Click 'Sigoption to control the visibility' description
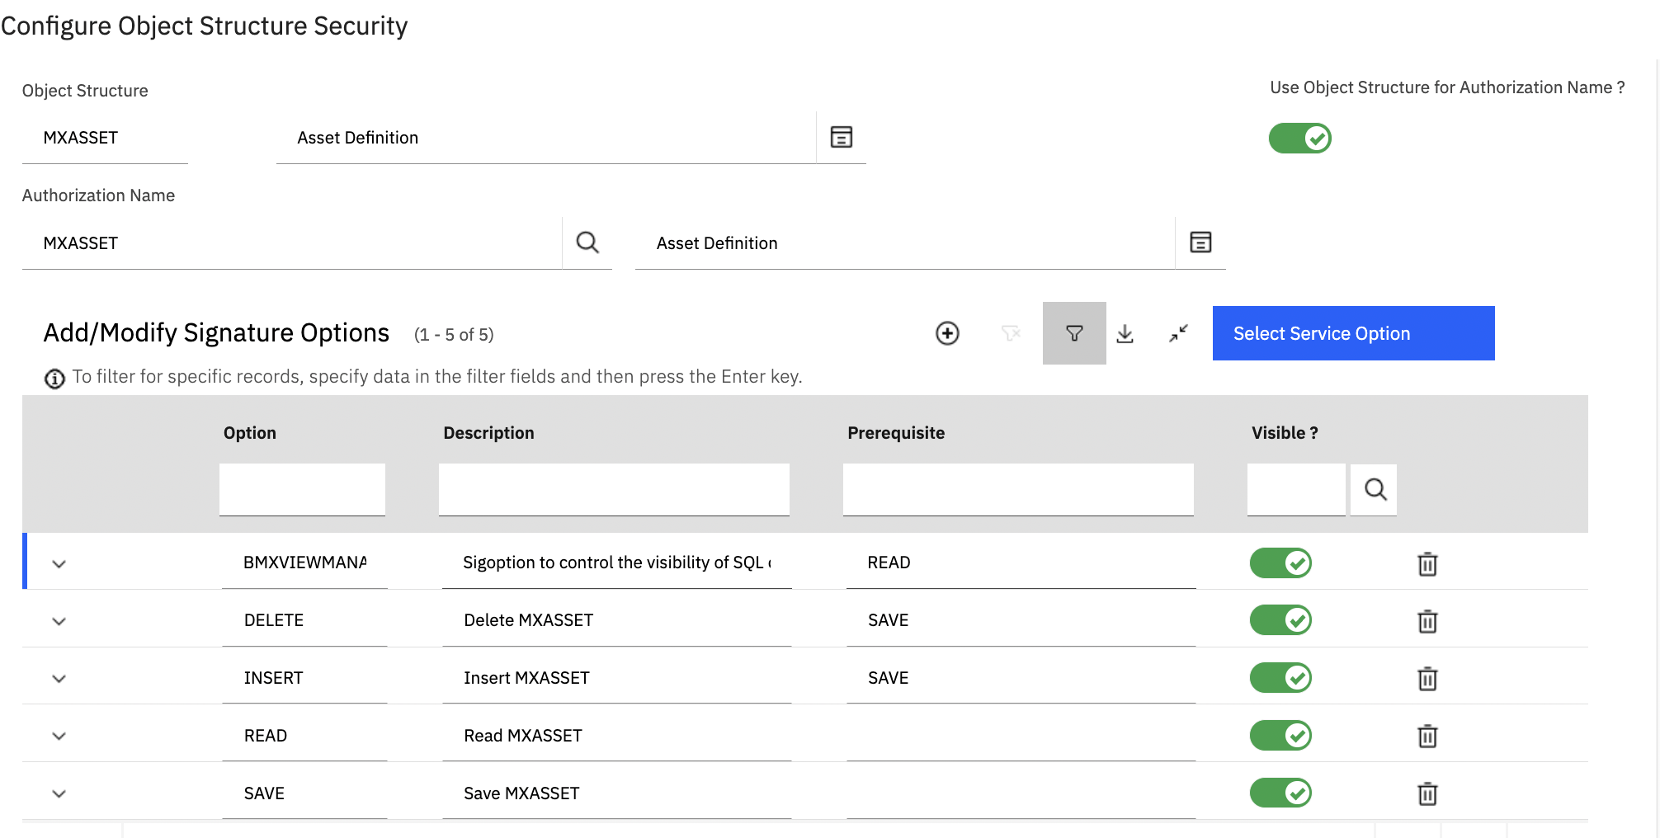 [617, 563]
